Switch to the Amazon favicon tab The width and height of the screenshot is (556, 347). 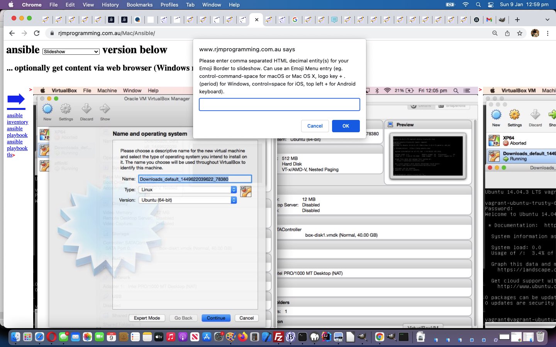(476, 20)
